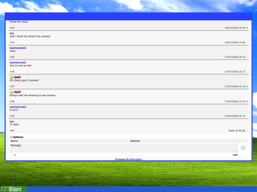Image resolution: width=257 pixels, height=192 pixels.
Task: Click warnerve32 on the 'it isn't!' post
Action: [18, 107]
